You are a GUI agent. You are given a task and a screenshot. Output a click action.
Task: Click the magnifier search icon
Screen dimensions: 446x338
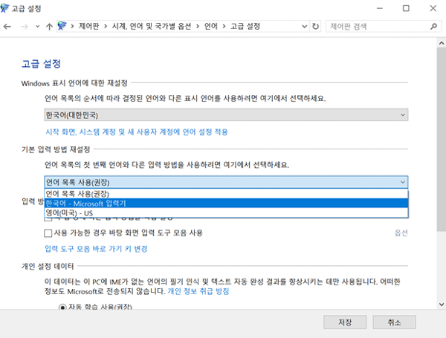click(x=433, y=27)
